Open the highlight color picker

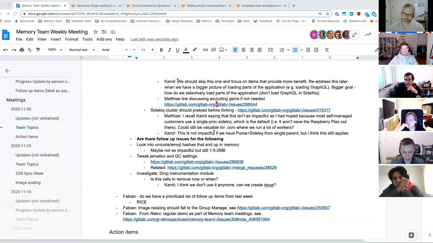(195, 50)
